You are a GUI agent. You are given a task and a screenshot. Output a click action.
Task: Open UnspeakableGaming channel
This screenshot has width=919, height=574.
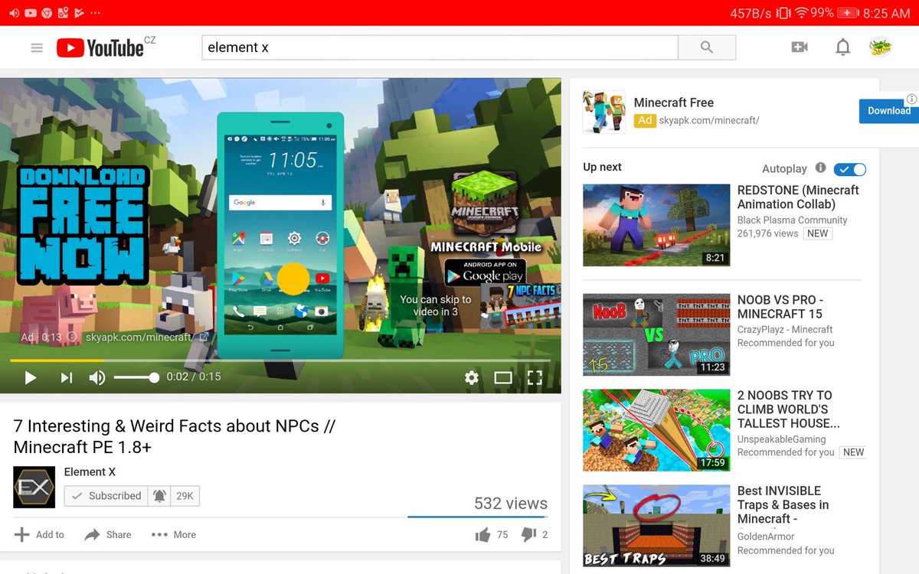781,439
